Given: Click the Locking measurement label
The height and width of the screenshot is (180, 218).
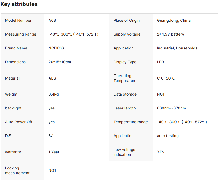Looking at the screenshot, I should tap(17, 170).
